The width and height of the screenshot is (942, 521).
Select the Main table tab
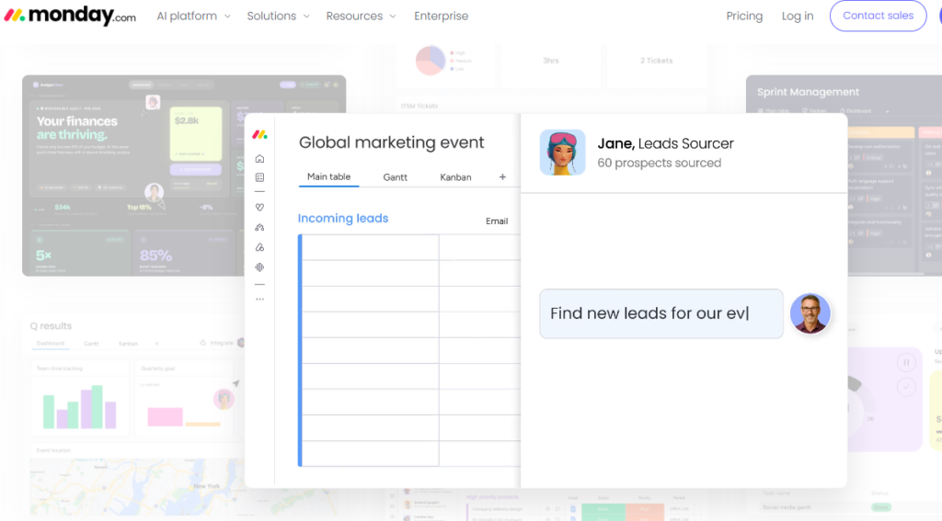pos(328,176)
